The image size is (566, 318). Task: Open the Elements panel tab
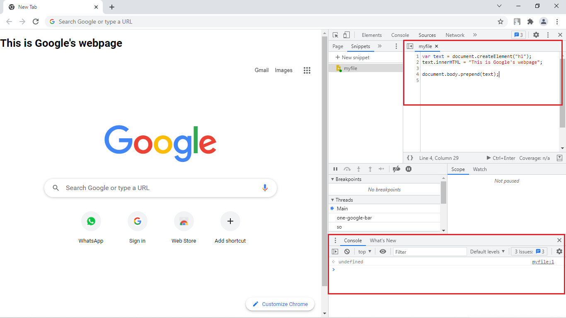pyautogui.click(x=372, y=35)
